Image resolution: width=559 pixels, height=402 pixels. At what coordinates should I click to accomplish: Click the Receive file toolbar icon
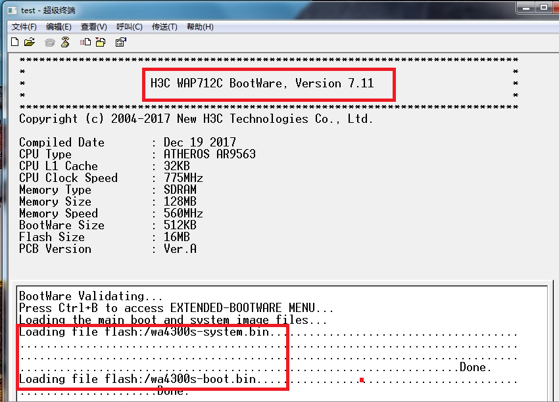(x=101, y=42)
